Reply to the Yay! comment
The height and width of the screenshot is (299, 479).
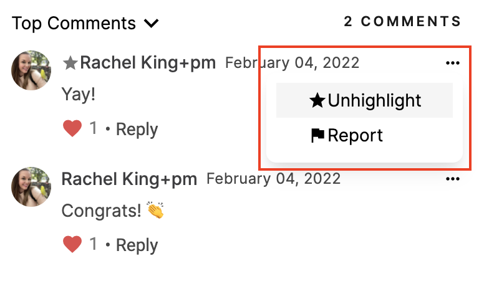point(137,130)
